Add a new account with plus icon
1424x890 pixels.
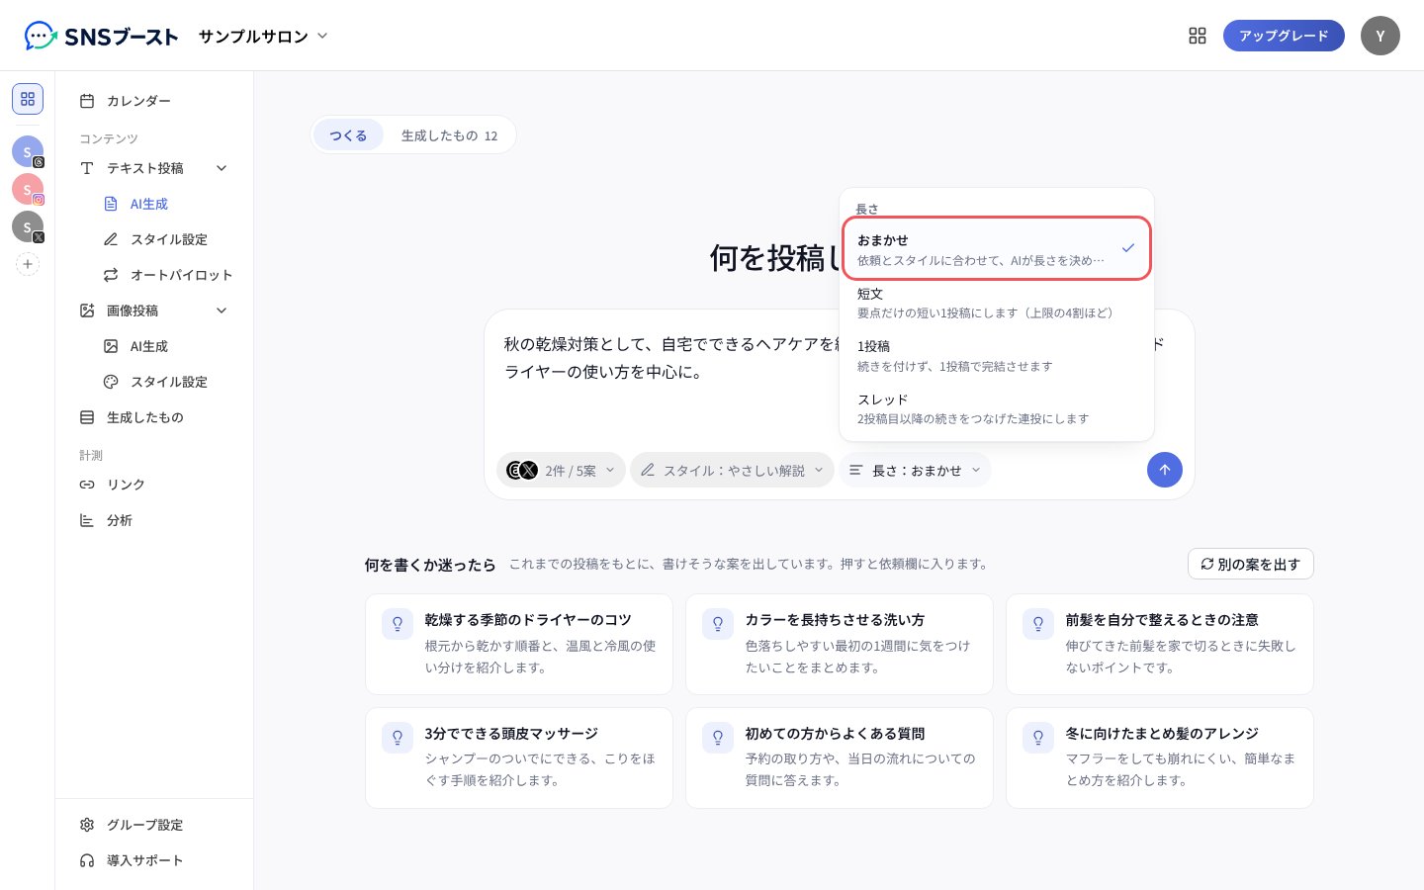28,264
